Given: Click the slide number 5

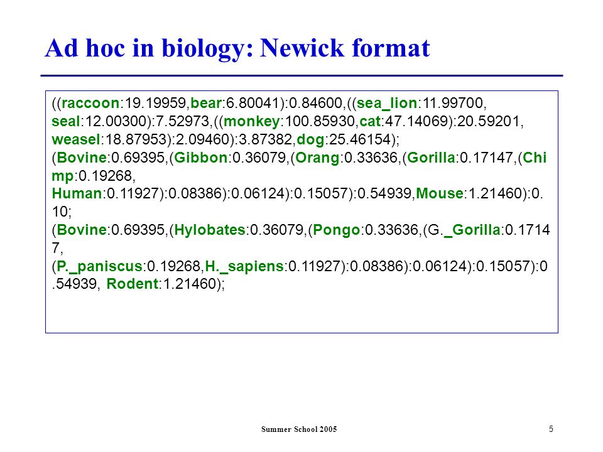Looking at the screenshot, I should point(551,429).
